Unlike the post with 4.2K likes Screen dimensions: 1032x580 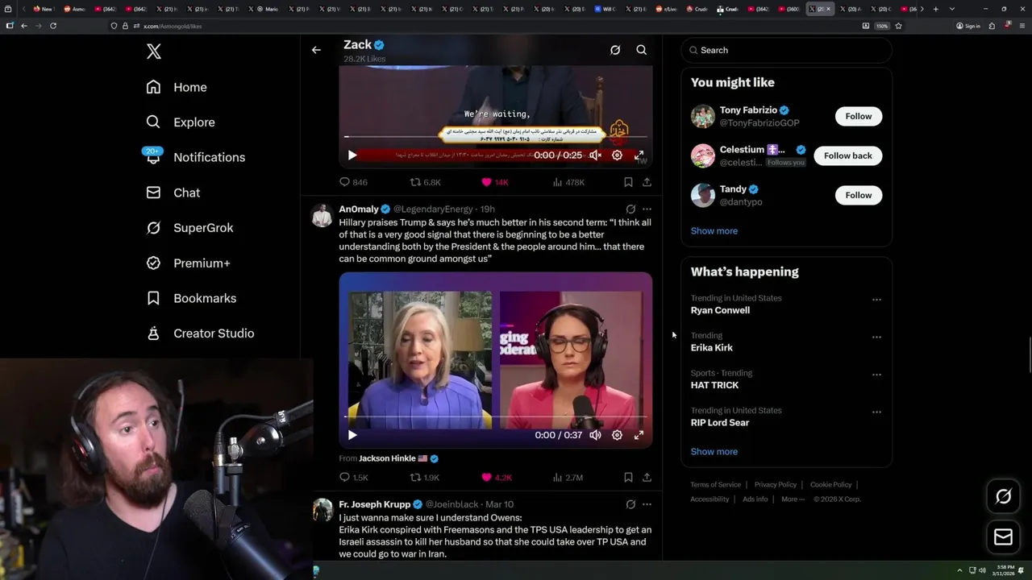[496, 477]
